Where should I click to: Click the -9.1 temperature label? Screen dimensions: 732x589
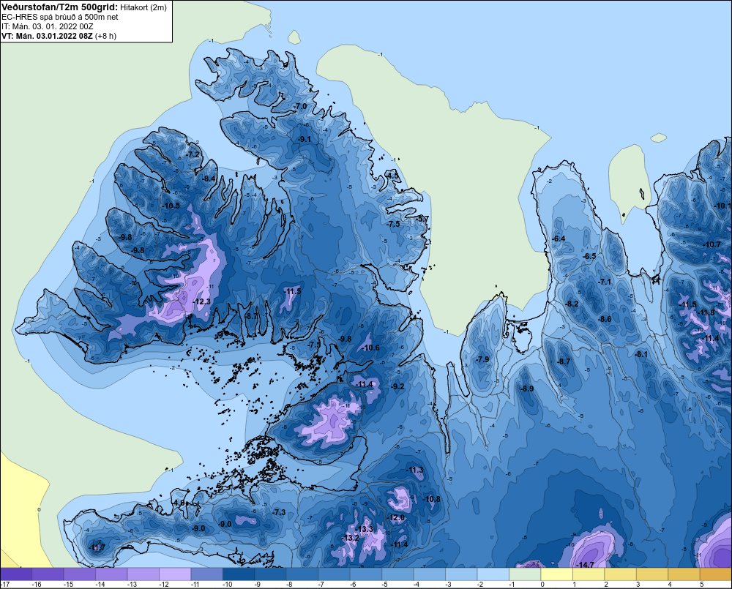tap(305, 139)
